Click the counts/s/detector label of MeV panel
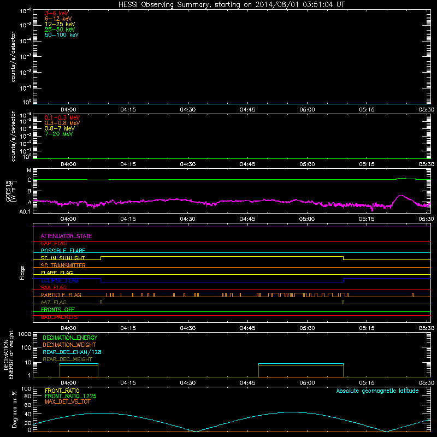 click(13, 136)
